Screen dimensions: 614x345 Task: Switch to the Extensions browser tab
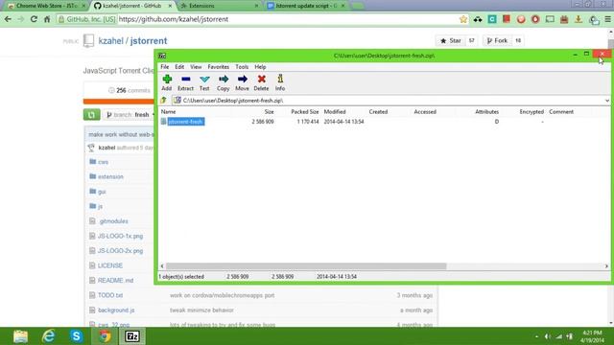(x=220, y=6)
